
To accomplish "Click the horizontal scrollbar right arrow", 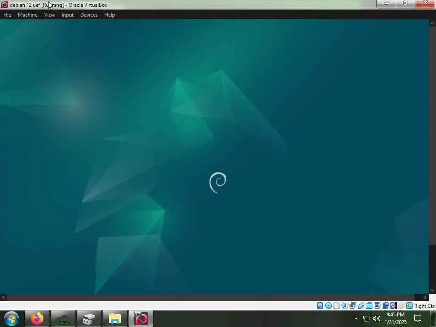I will click(425, 297).
